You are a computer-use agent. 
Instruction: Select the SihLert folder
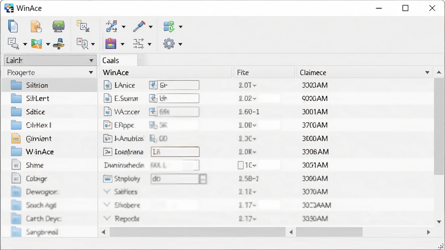pyautogui.click(x=50, y=99)
